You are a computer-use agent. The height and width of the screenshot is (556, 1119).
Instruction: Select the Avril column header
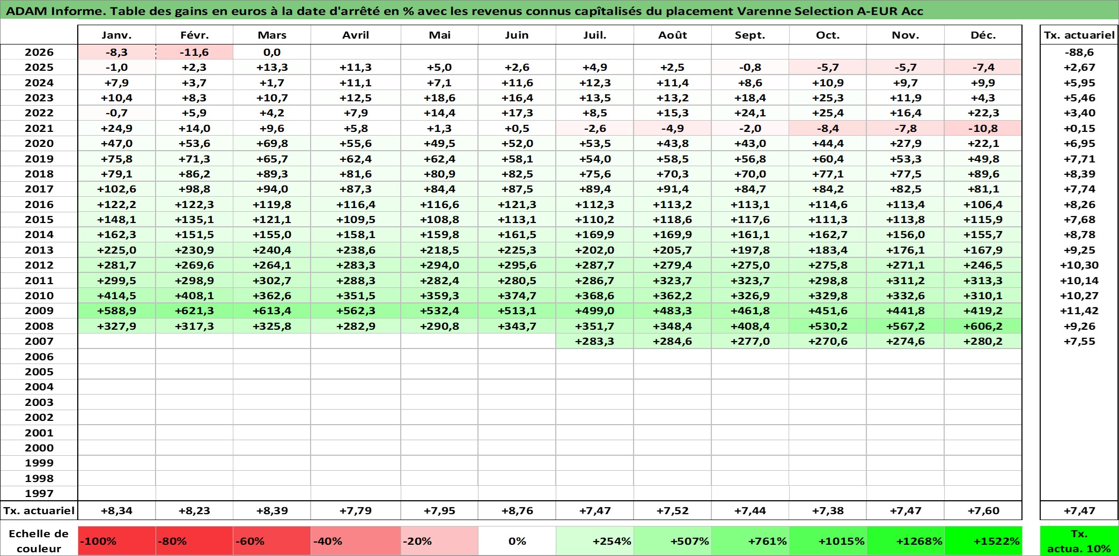coord(356,35)
